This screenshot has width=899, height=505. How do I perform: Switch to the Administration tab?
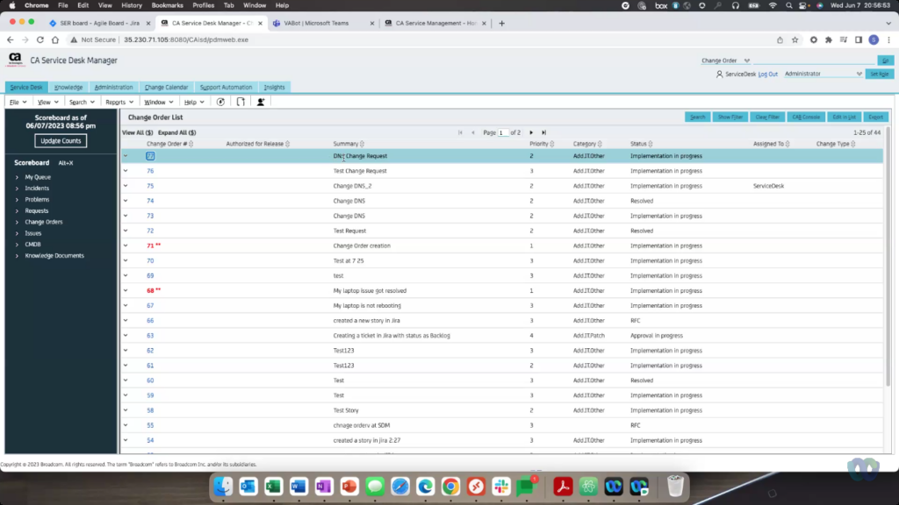coord(113,87)
